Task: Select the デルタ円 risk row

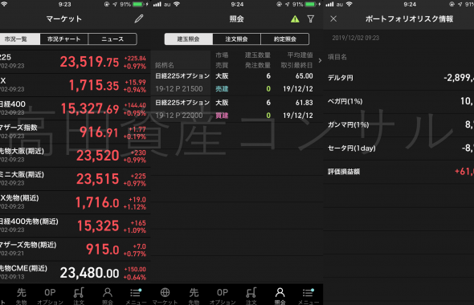Action: click(398, 78)
